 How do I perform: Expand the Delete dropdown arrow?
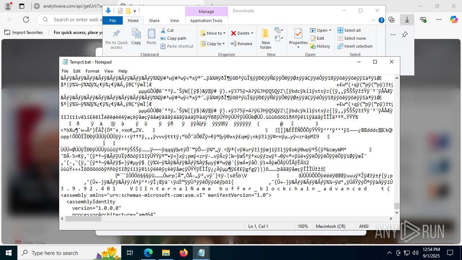click(252, 33)
